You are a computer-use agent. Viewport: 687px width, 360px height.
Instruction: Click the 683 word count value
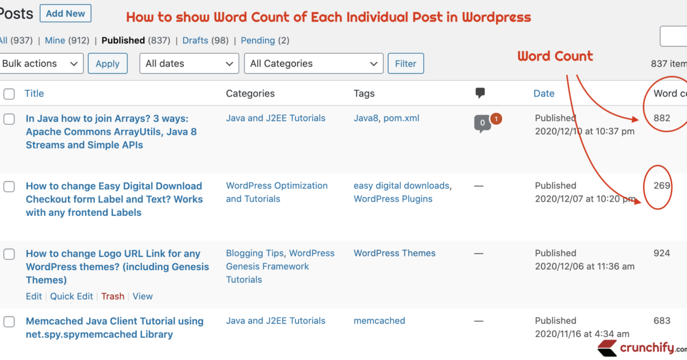(662, 321)
